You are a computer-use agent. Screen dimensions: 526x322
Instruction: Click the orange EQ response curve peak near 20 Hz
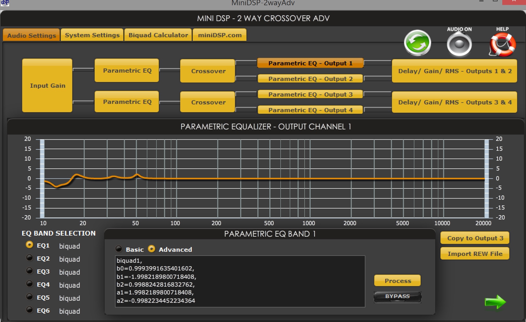coord(76,175)
